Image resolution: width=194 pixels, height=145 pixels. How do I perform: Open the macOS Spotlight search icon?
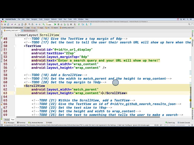188,19
